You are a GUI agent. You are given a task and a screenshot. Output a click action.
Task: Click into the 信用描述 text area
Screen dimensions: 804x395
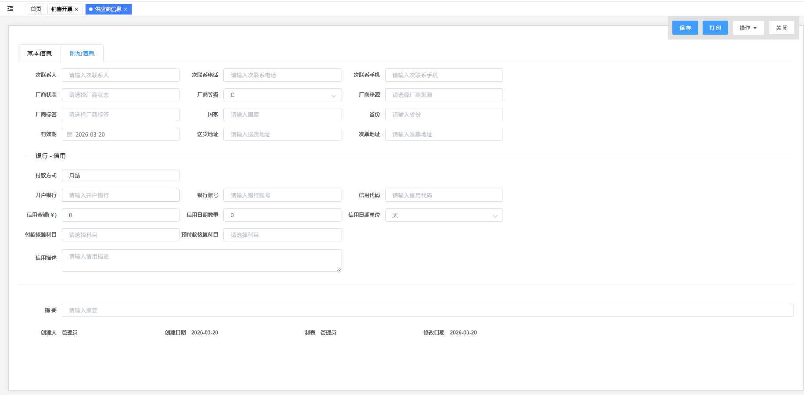click(x=201, y=261)
